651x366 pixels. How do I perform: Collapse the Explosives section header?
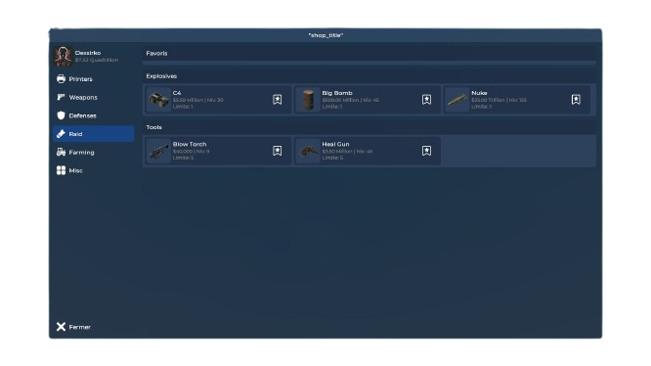[369, 76]
